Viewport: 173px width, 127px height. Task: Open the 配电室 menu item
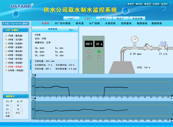pos(80,23)
